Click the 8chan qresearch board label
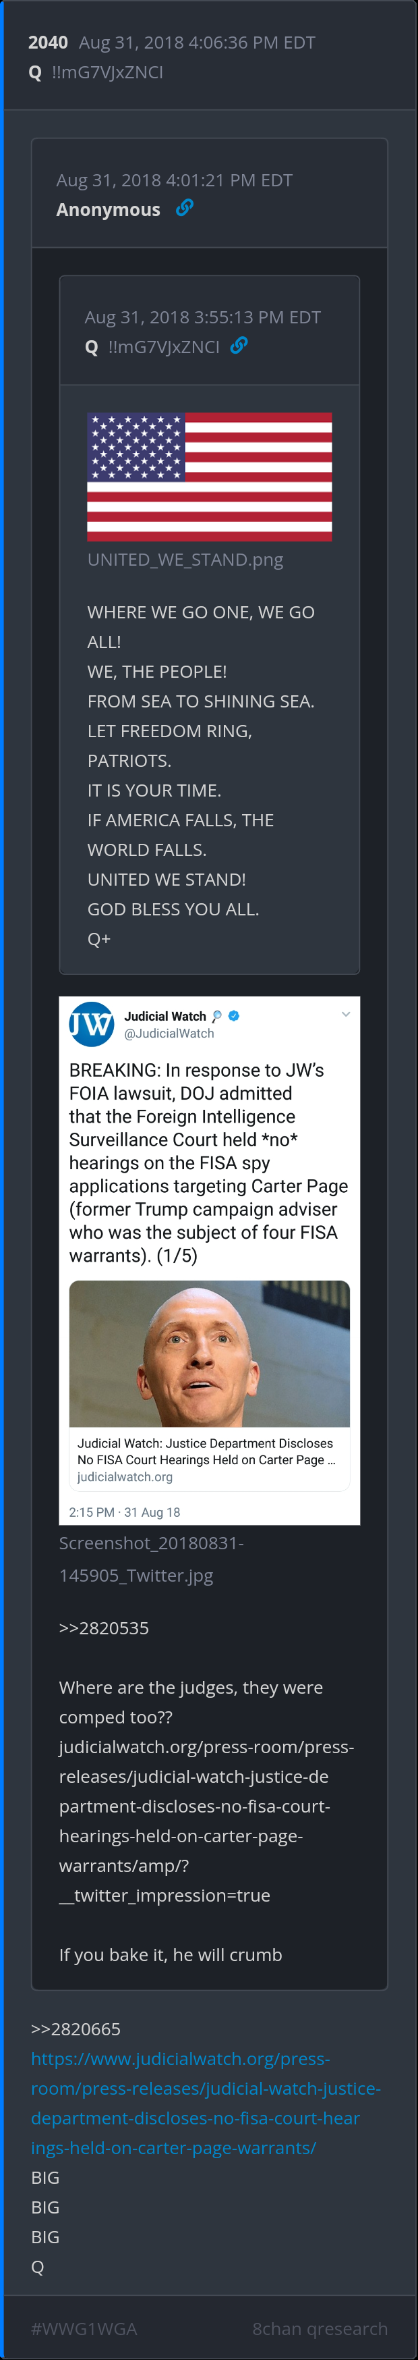The width and height of the screenshot is (418, 2360). pyautogui.click(x=319, y=2328)
